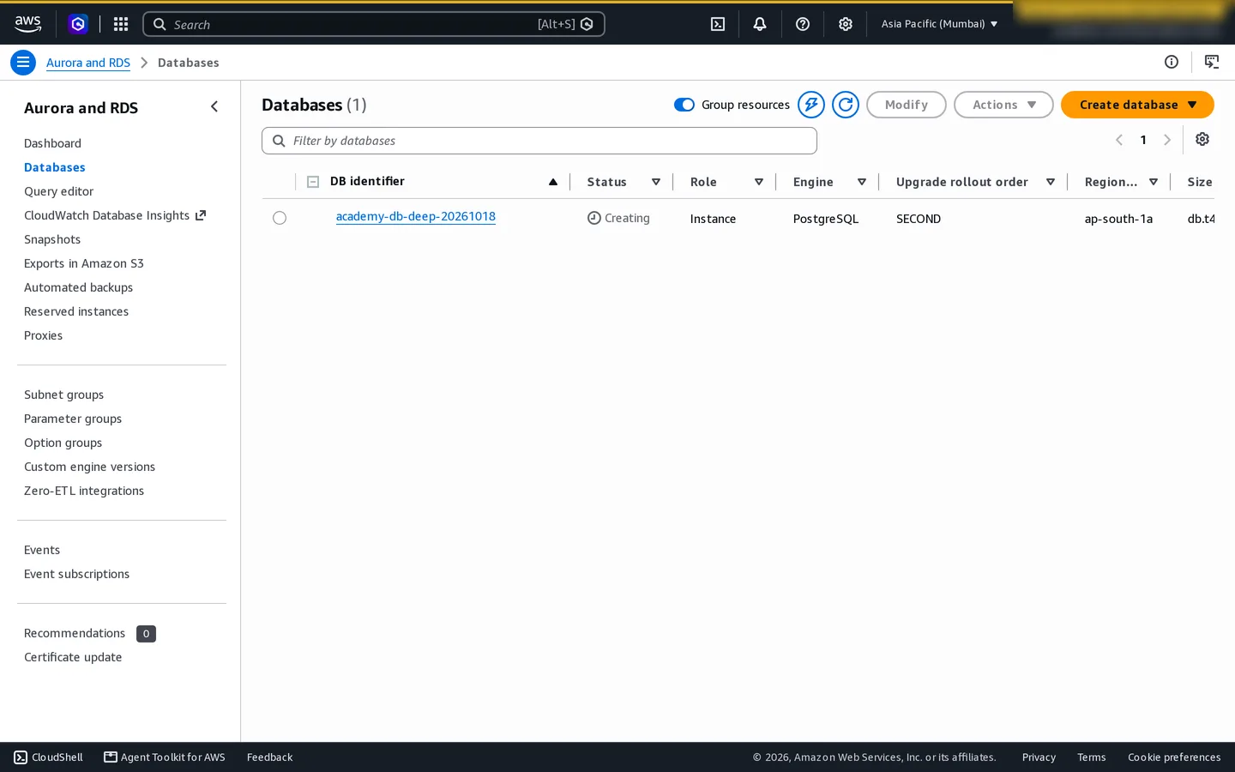Open the Actions dropdown
Viewport: 1235px width, 772px height.
point(1003,105)
